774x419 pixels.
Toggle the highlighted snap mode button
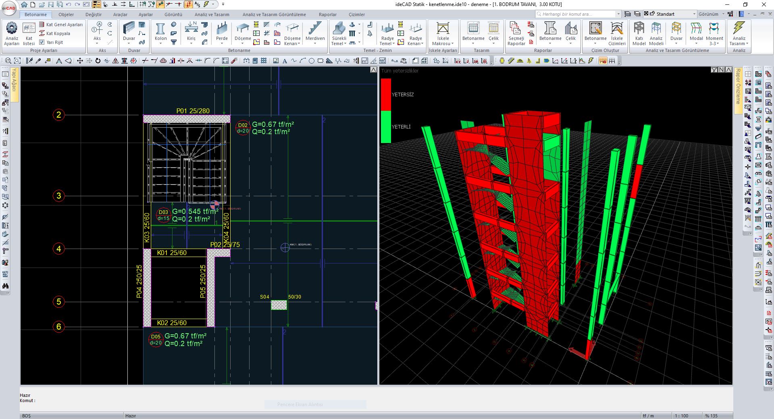tap(160, 4)
